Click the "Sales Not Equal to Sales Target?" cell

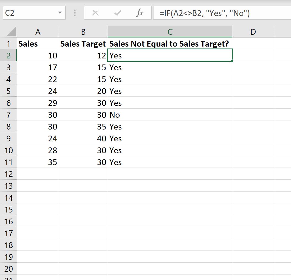pos(170,44)
